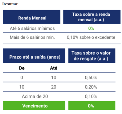Click the De column label
This screenshot has height=114, width=122.
[22, 68]
